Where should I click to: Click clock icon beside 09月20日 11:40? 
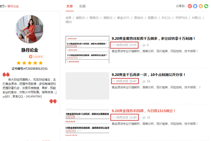tap(114, 118)
